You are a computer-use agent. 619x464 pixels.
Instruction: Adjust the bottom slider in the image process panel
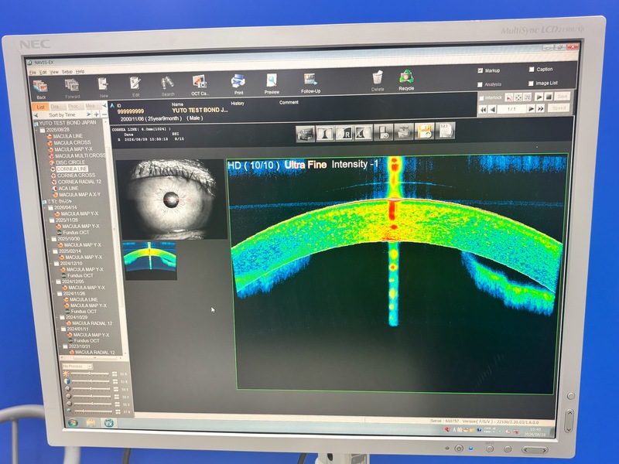tap(94, 411)
